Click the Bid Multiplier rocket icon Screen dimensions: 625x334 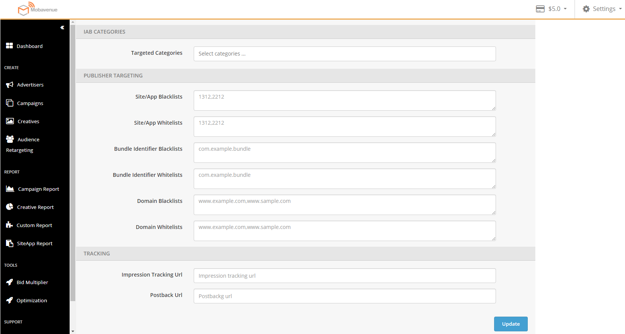coord(9,282)
